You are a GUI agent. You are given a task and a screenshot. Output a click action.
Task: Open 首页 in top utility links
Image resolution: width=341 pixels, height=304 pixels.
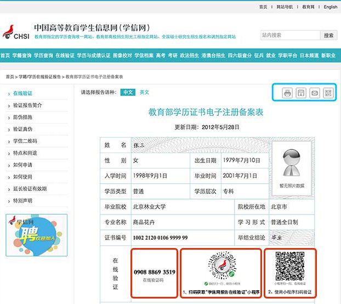pos(263,7)
